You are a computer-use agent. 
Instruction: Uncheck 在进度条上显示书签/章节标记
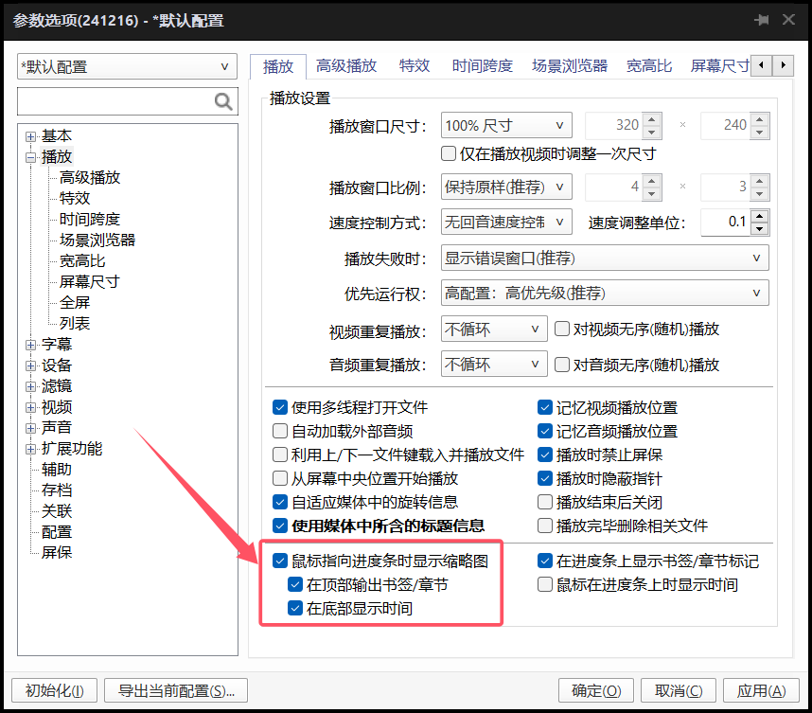(545, 561)
